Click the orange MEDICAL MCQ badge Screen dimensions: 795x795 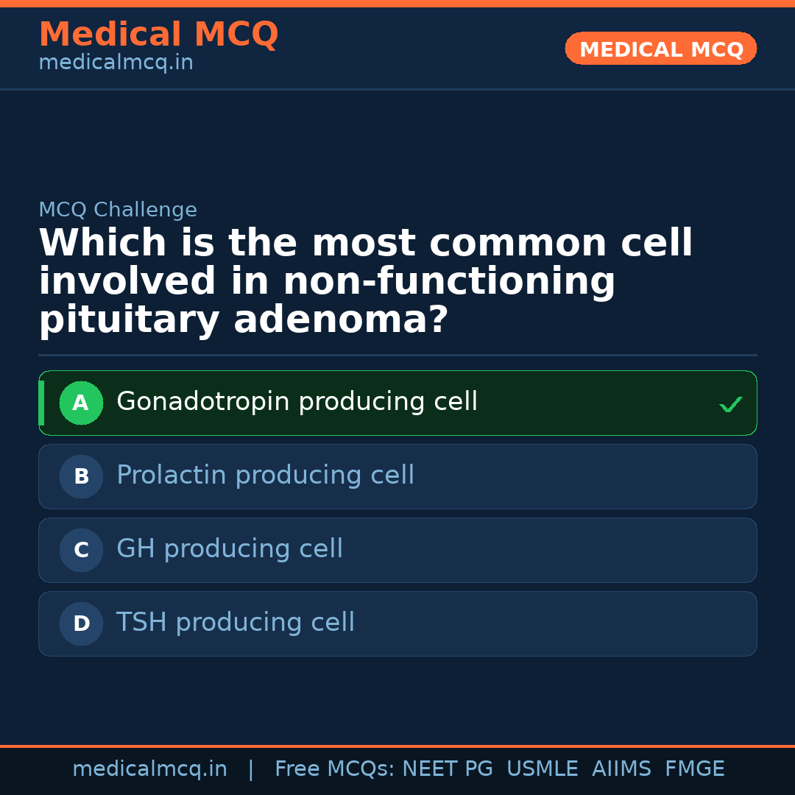point(661,49)
